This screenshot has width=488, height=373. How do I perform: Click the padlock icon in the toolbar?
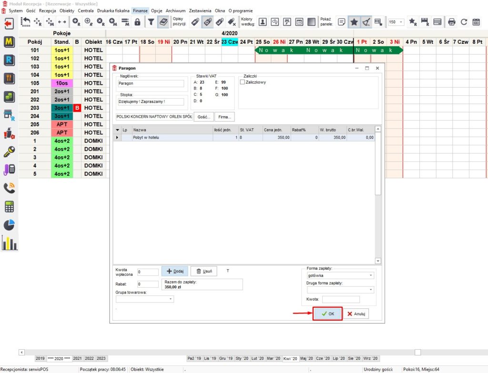click(x=137, y=22)
